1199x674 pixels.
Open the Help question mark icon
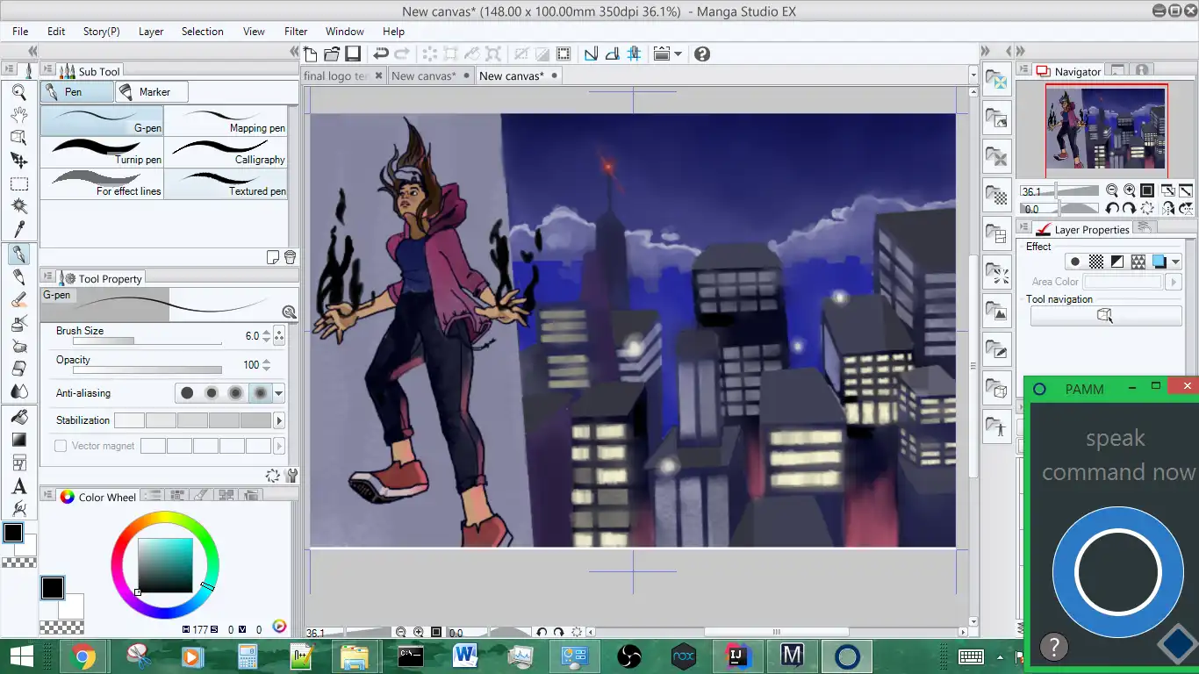tap(701, 54)
